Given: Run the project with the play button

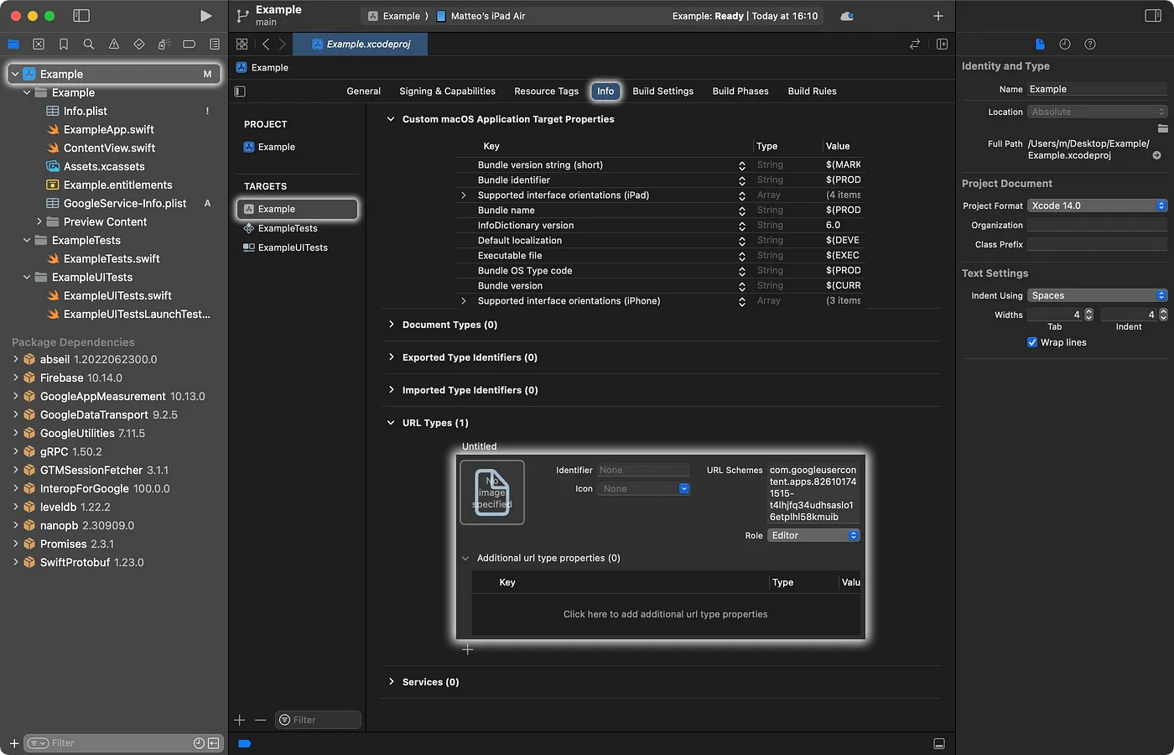Looking at the screenshot, I should pyautogui.click(x=205, y=16).
